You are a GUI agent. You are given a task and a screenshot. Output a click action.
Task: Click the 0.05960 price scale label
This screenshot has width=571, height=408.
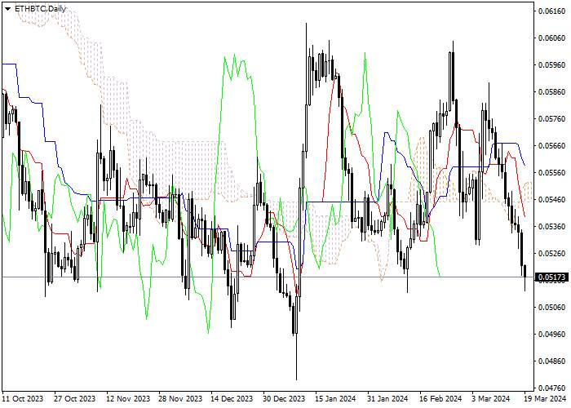[552, 64]
